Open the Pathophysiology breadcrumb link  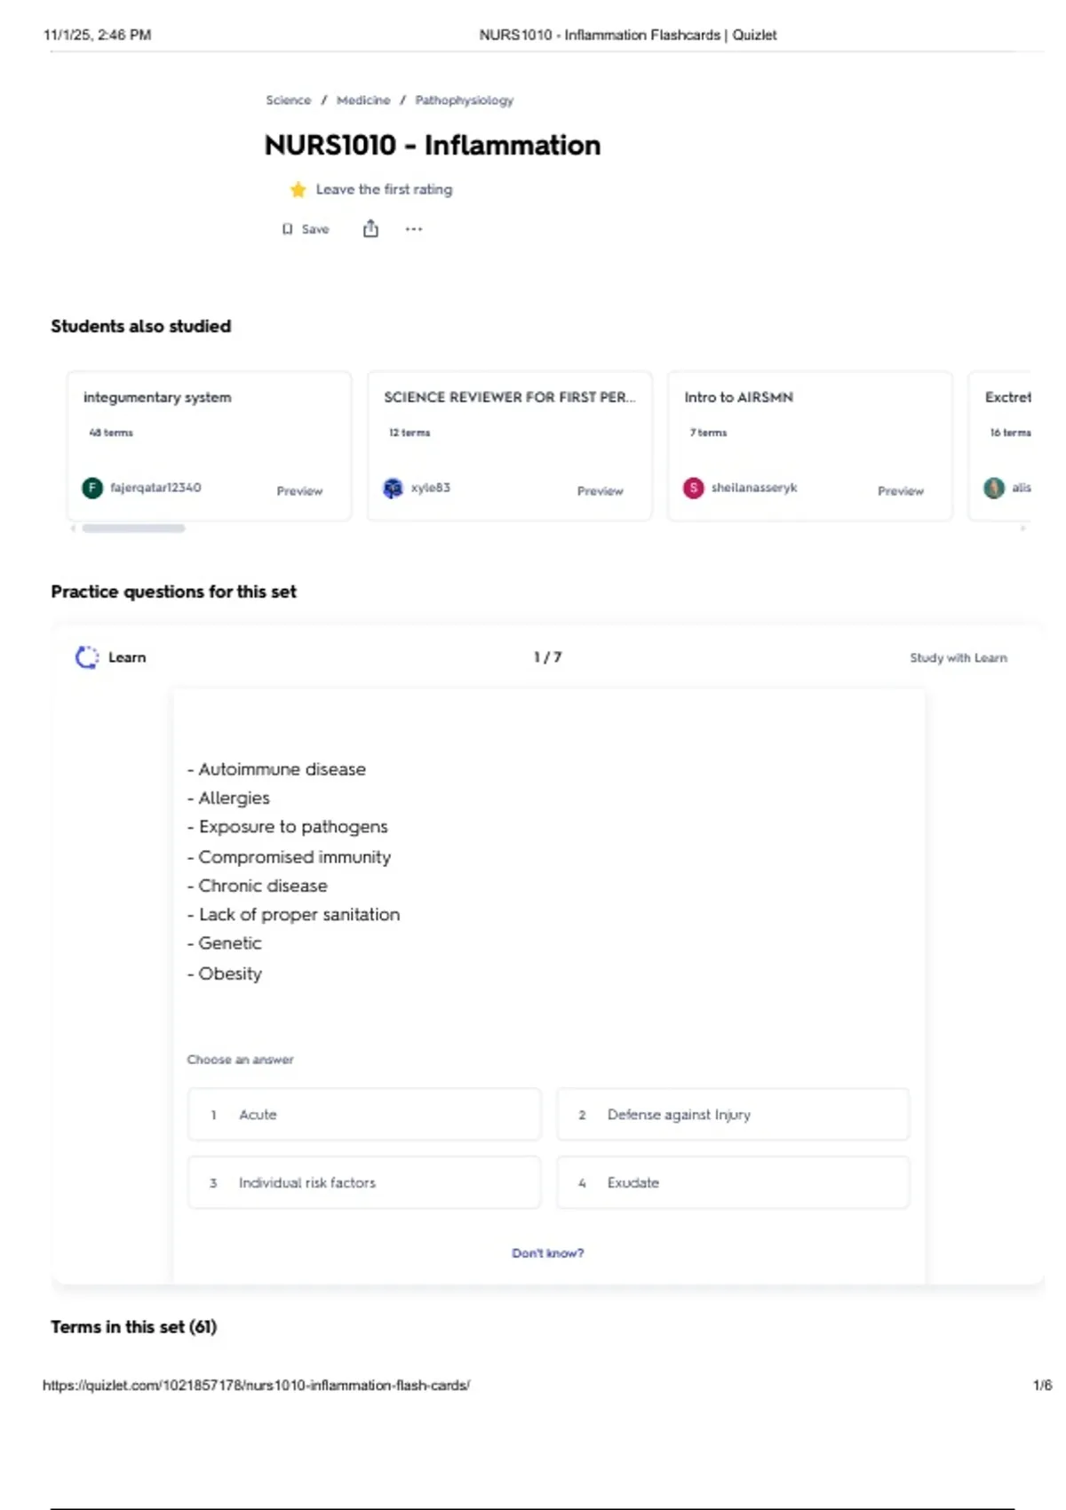465,100
